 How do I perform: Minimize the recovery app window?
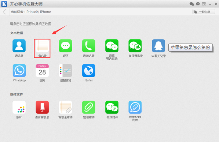pos(210,4)
